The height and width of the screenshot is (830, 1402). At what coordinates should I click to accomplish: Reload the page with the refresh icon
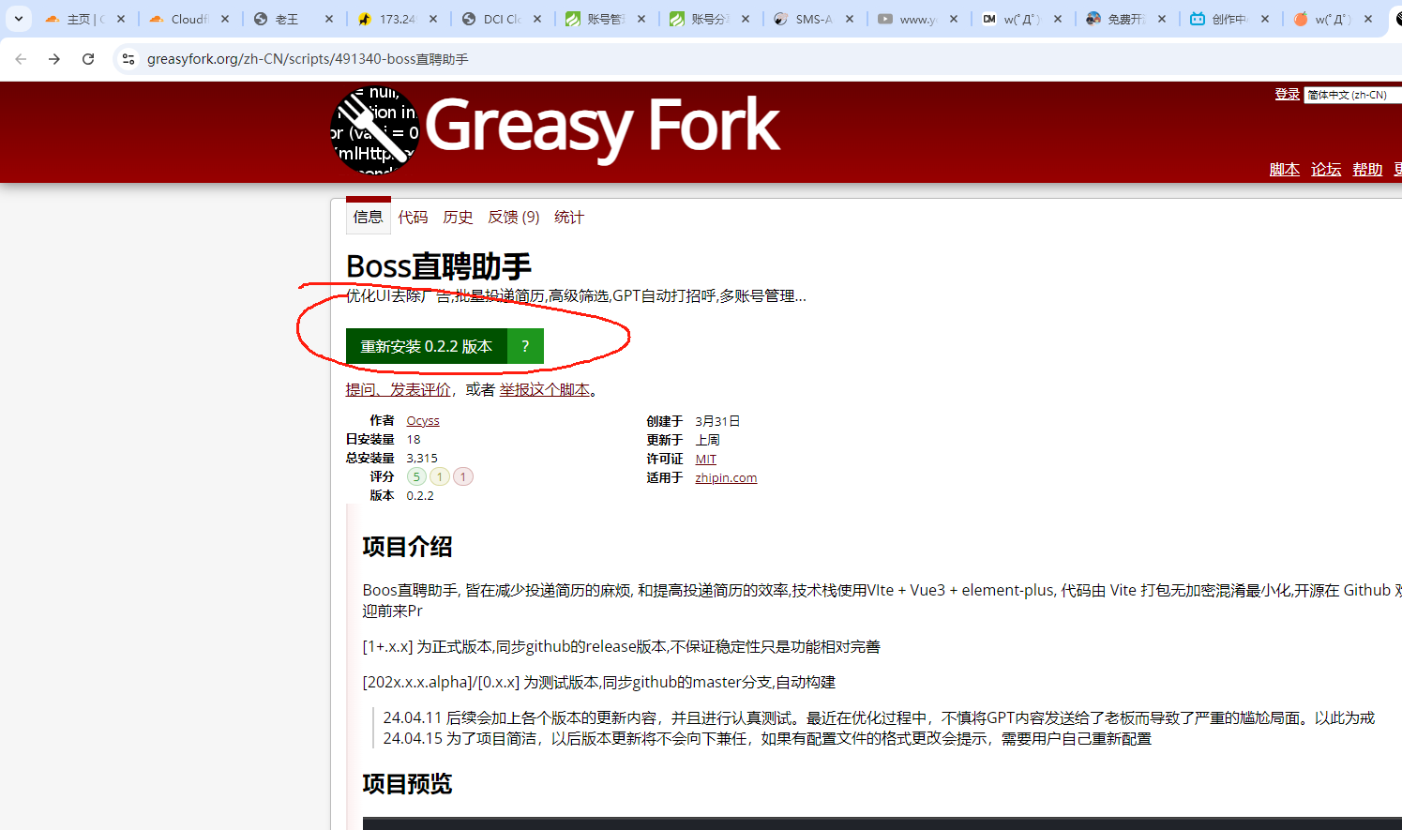click(88, 59)
